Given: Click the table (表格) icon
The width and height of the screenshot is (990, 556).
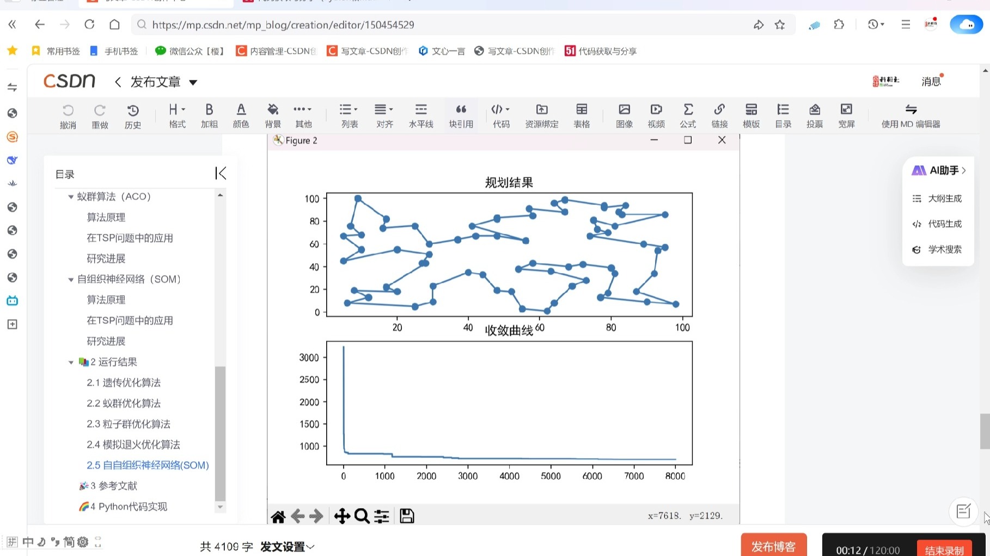Looking at the screenshot, I should tap(582, 116).
